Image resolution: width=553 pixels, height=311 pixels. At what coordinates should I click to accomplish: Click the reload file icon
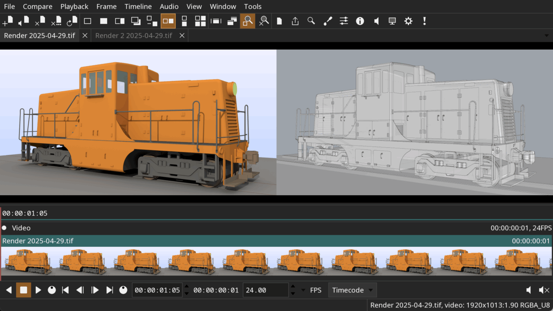tap(72, 21)
